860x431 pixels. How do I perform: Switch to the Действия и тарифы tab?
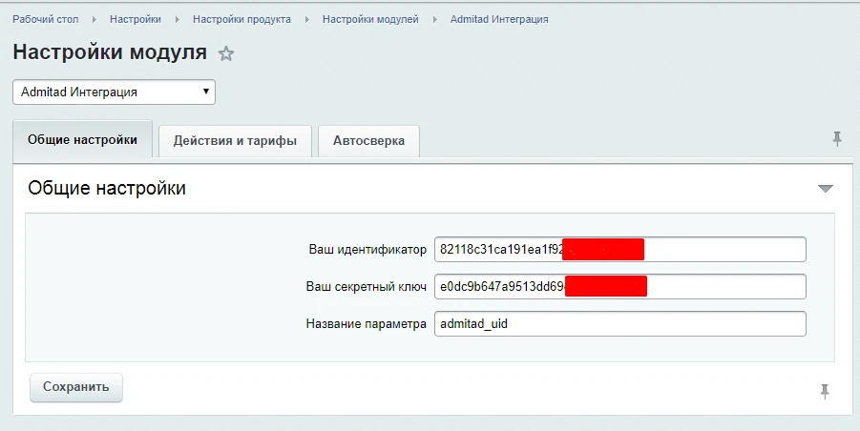tap(235, 141)
